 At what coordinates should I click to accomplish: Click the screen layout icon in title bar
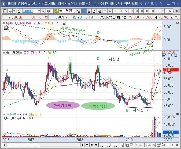142,3
